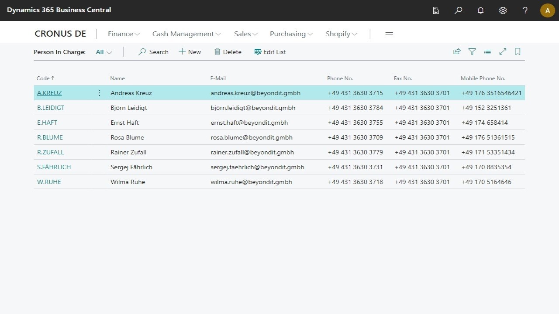Open user account avatar A
The height and width of the screenshot is (314, 559).
coord(548,10)
